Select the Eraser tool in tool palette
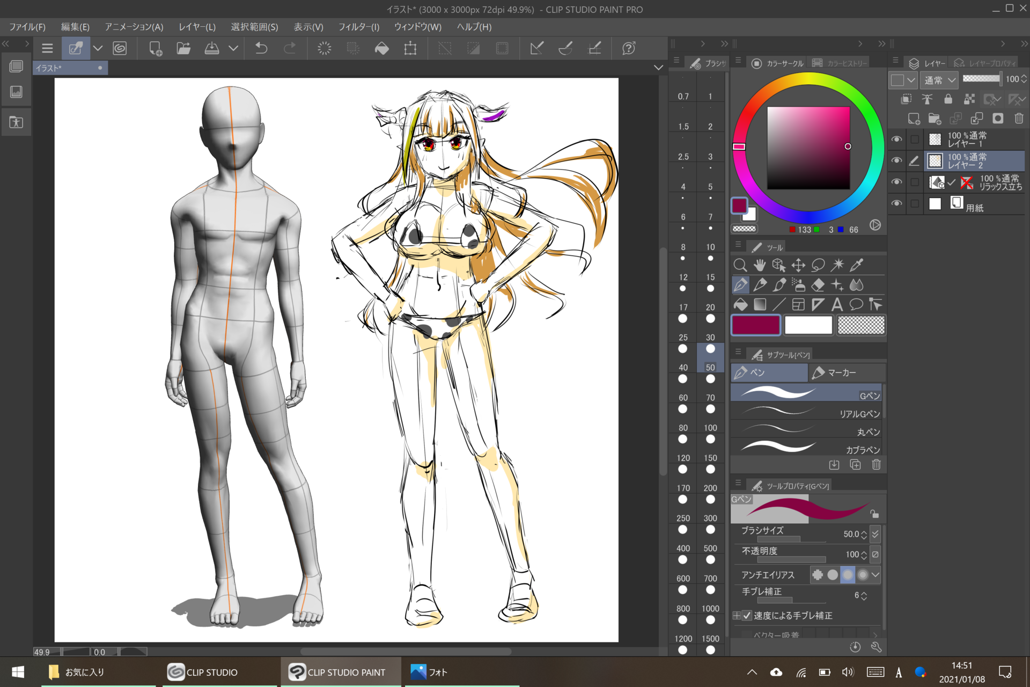 coord(818,284)
